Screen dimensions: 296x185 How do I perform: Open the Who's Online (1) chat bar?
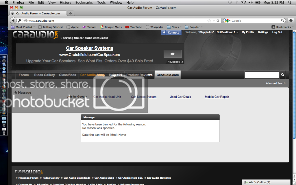(266, 182)
